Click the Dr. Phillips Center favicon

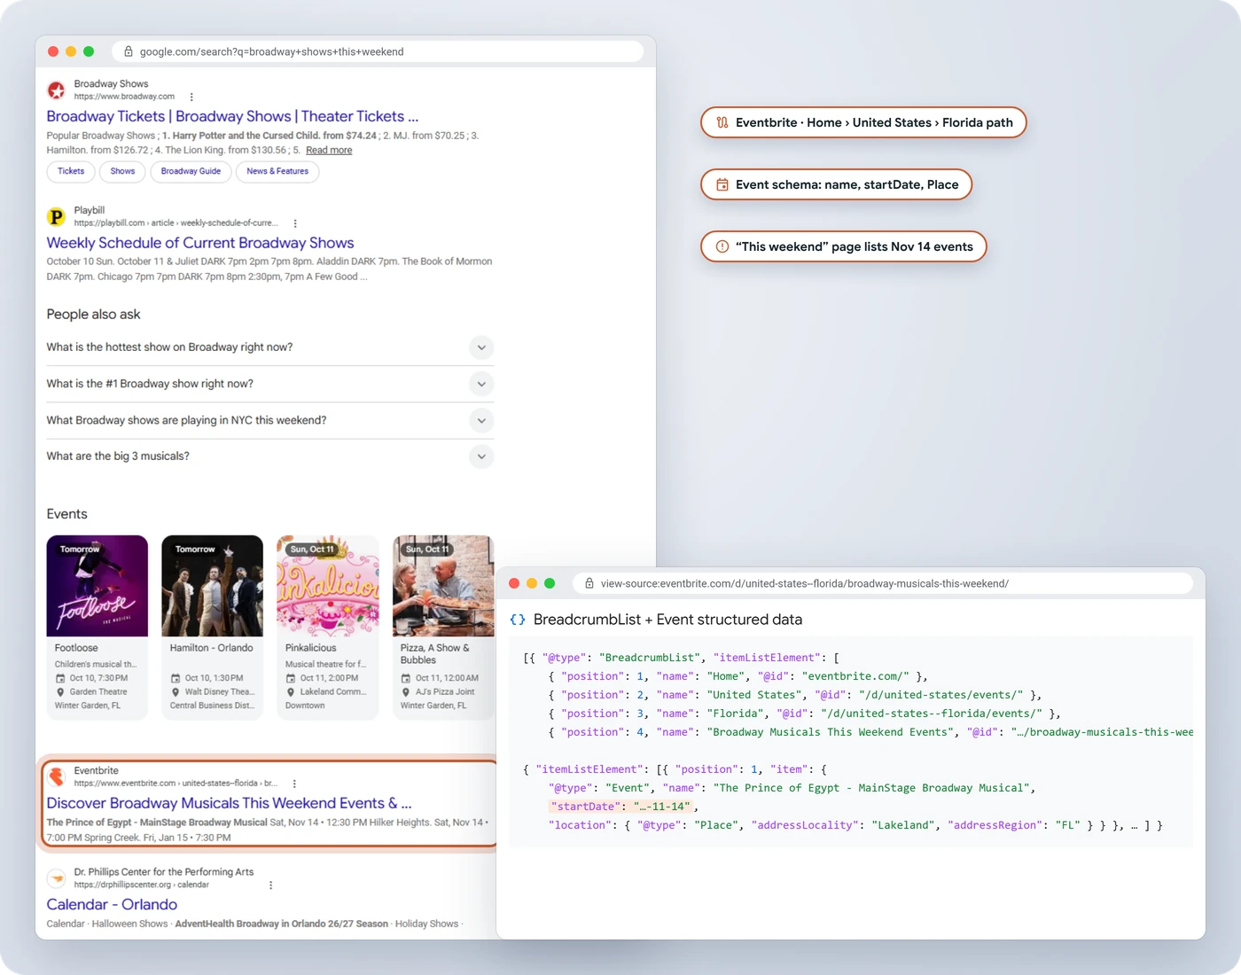(56, 878)
